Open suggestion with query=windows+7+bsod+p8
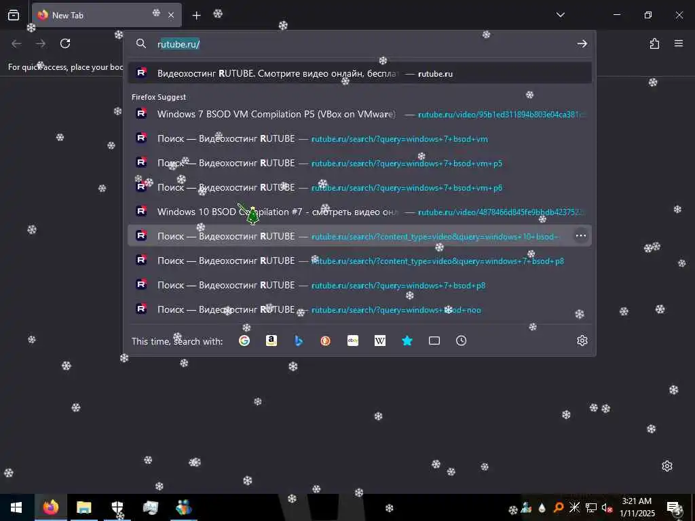This screenshot has width=695, height=521. pyautogui.click(x=360, y=284)
